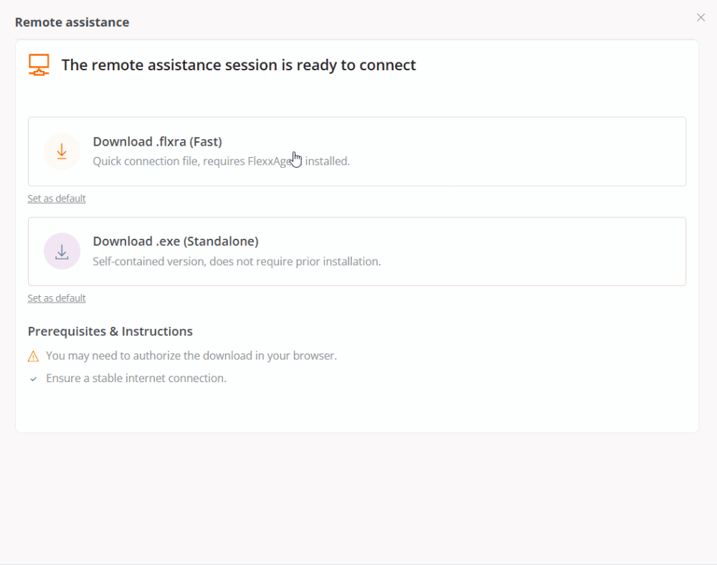
Task: Select the "Download .exe (Standalone)" title
Action: (175, 241)
